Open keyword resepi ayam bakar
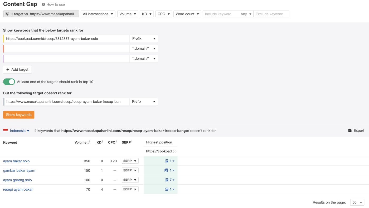The width and height of the screenshot is (369, 208). pos(18,189)
